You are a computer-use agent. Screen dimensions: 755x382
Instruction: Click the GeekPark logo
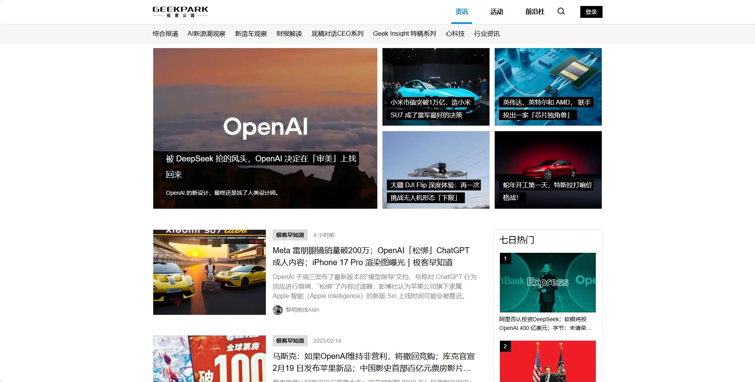click(x=180, y=12)
